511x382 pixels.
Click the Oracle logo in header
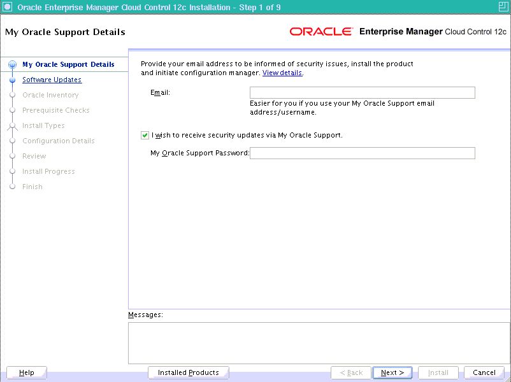pyautogui.click(x=321, y=32)
